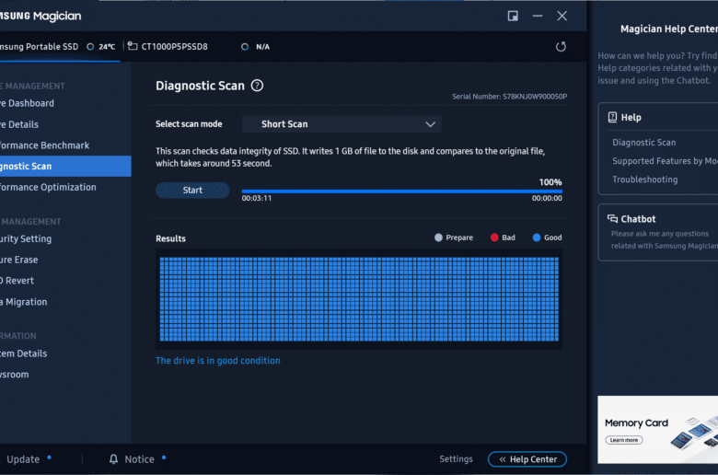Click the CT1000P5PSSD8 drive icon

click(133, 46)
